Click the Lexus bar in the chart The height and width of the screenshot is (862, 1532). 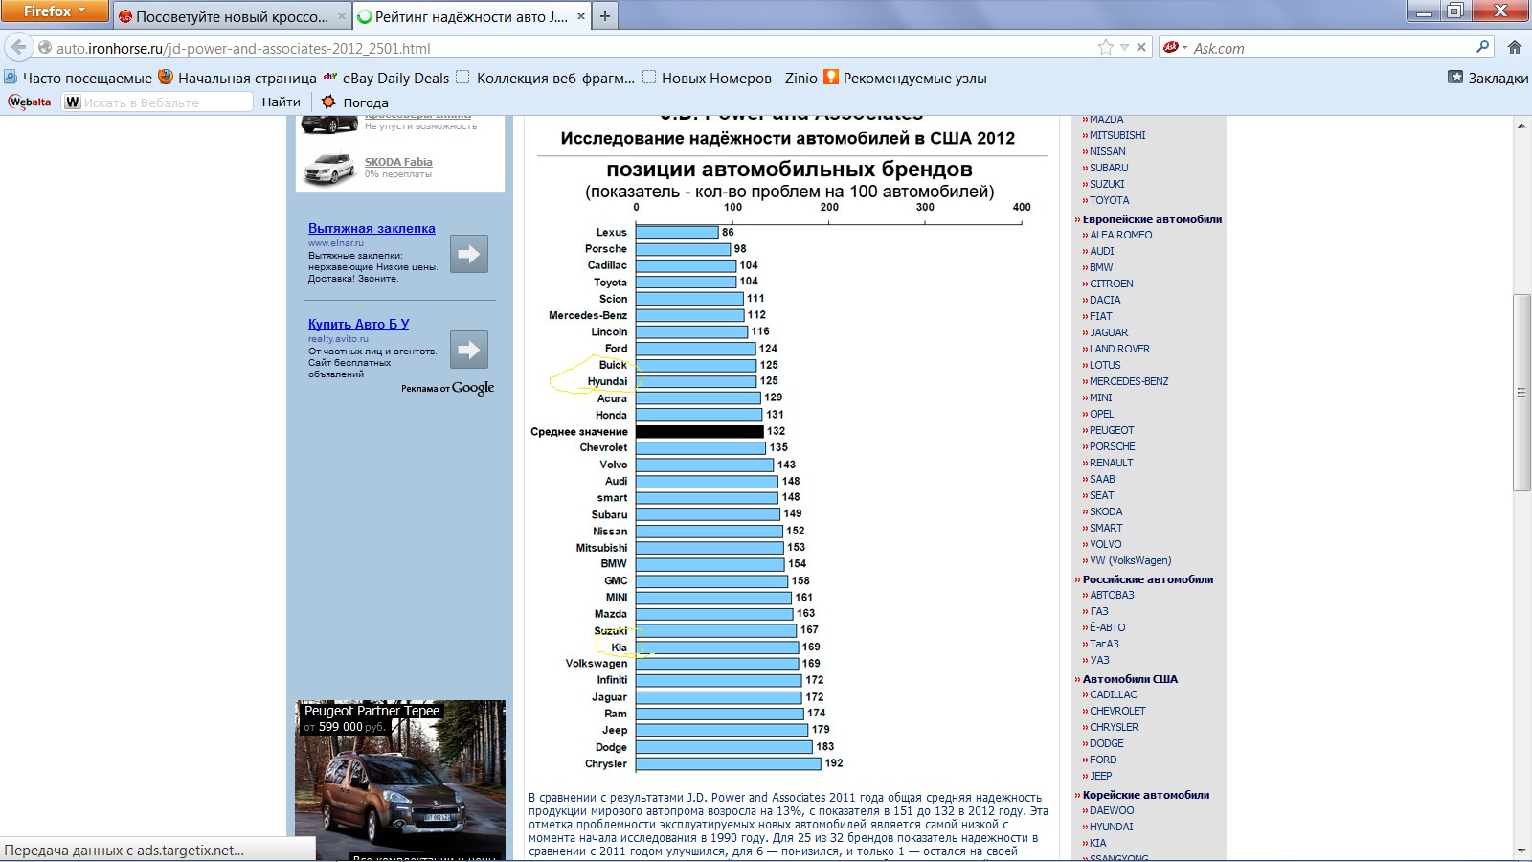click(677, 233)
